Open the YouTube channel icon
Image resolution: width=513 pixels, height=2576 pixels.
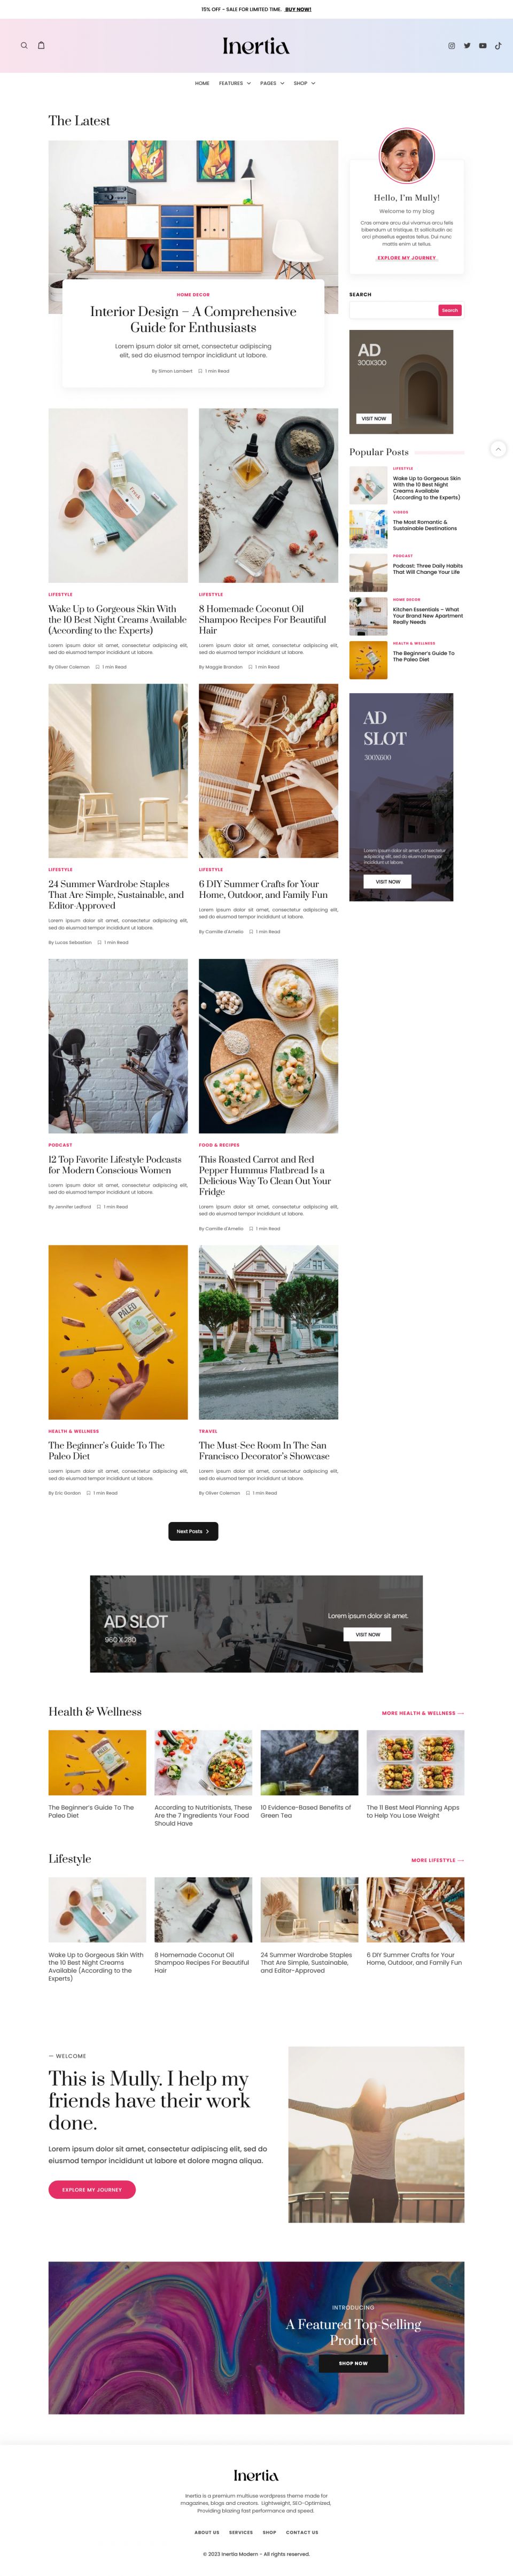click(x=483, y=46)
